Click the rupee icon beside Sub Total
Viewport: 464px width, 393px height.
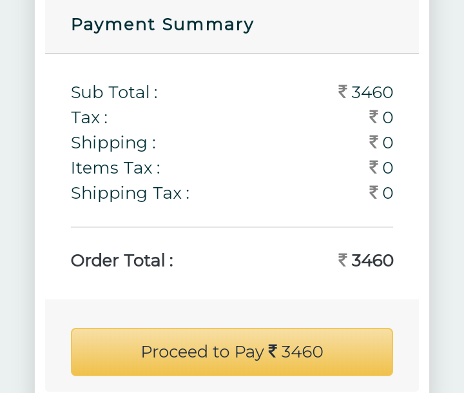pyautogui.click(x=343, y=92)
